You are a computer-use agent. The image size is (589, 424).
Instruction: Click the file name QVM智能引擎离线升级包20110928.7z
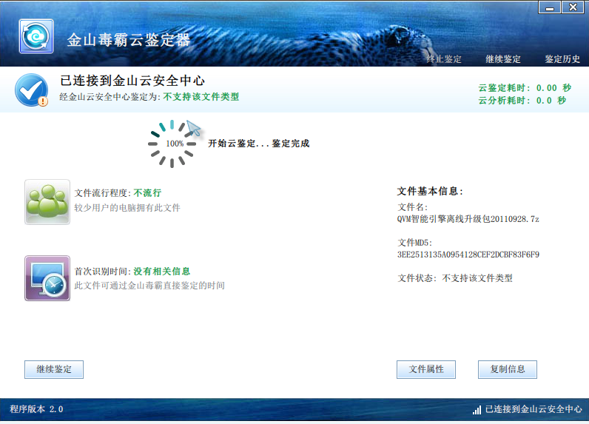point(468,219)
